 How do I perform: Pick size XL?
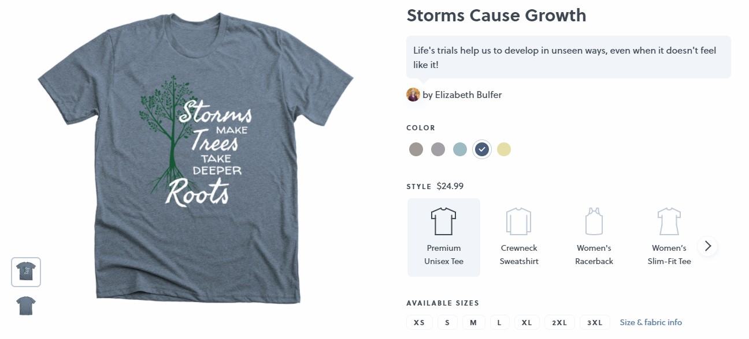[526, 322]
